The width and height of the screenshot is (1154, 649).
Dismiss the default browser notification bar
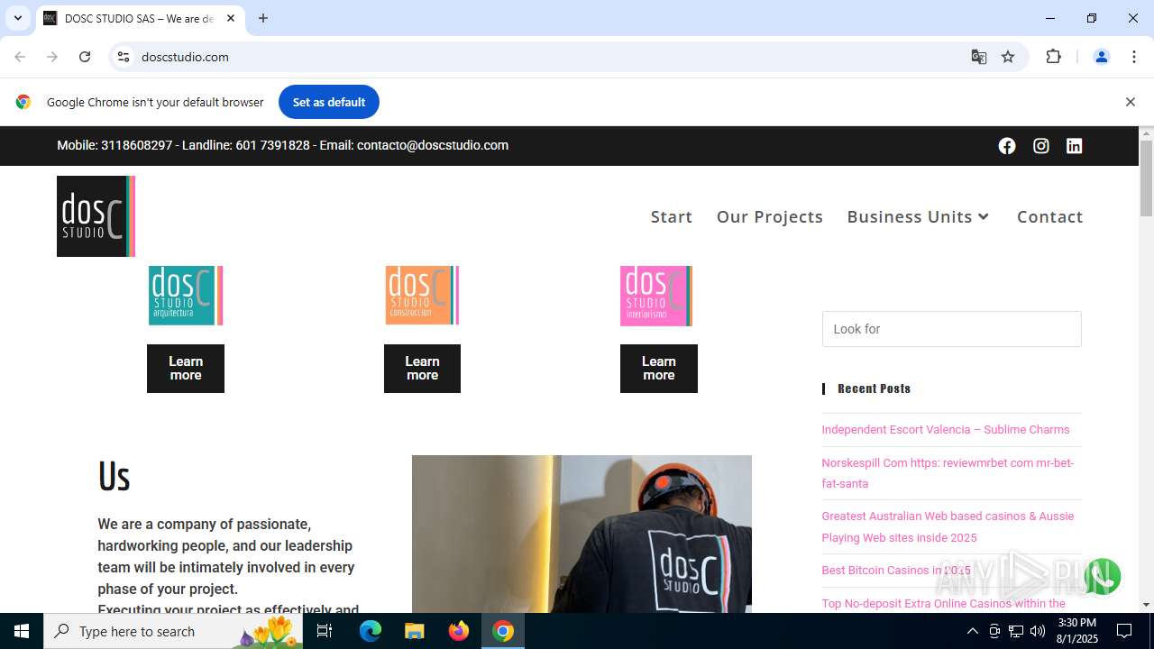(1130, 102)
